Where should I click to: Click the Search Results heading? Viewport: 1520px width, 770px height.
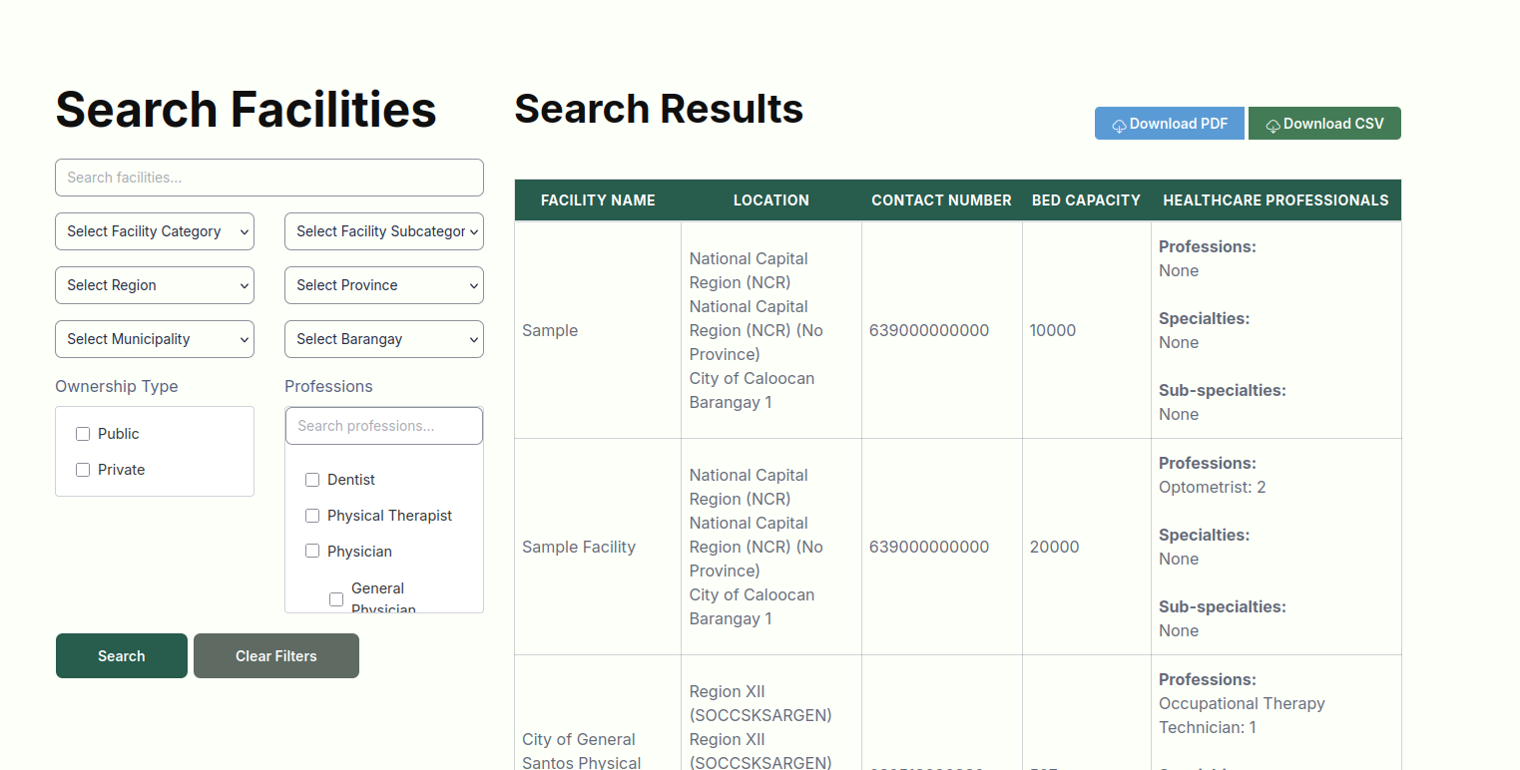[659, 109]
